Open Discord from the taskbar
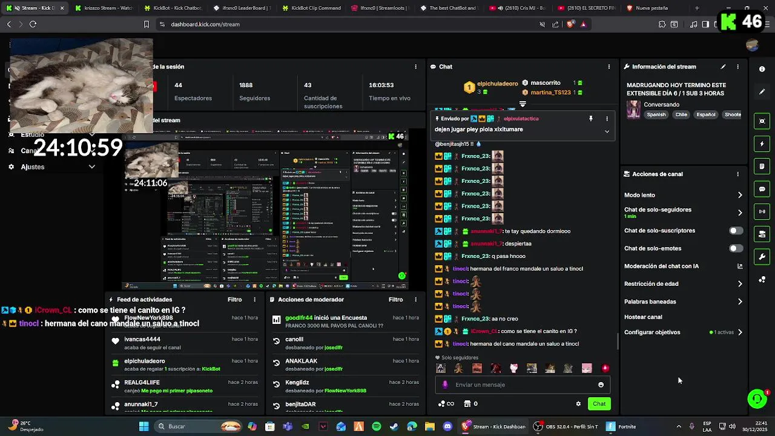775x436 pixels. click(x=447, y=426)
